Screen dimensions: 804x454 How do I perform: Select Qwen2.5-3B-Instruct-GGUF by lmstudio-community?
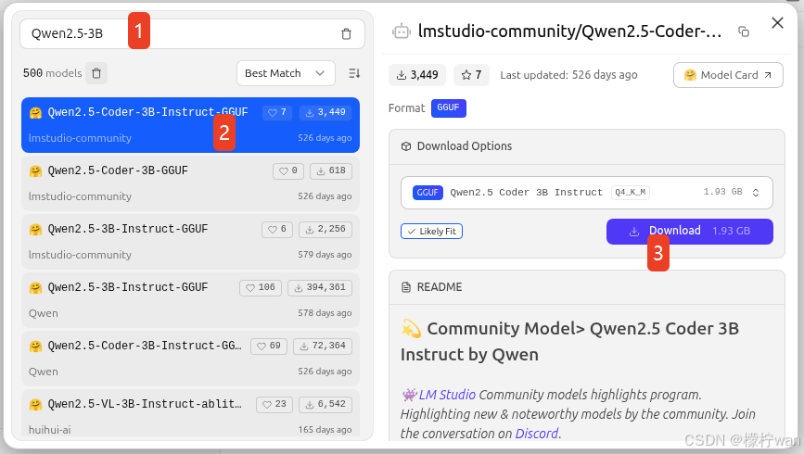tap(190, 242)
